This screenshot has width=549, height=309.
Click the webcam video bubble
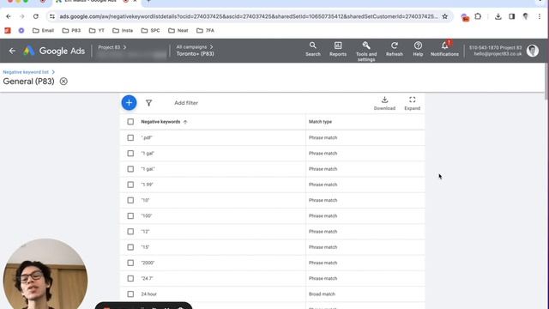coord(45,274)
